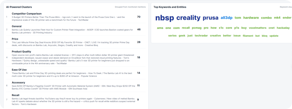Click the 'geek' keyword

[182, 36]
